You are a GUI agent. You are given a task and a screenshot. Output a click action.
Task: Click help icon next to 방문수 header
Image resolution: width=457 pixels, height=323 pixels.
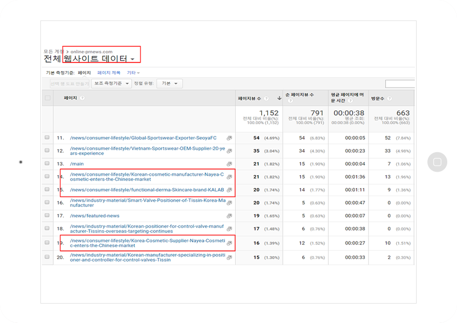390,99
